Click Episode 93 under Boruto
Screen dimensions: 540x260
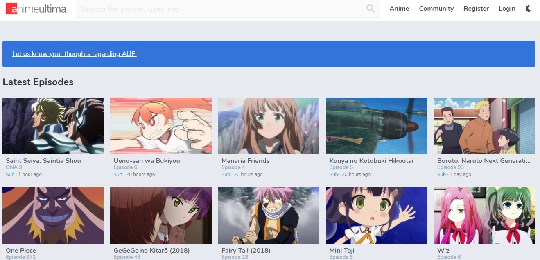[x=451, y=167]
